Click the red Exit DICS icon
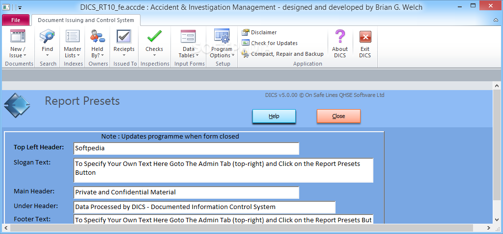 (x=365, y=37)
